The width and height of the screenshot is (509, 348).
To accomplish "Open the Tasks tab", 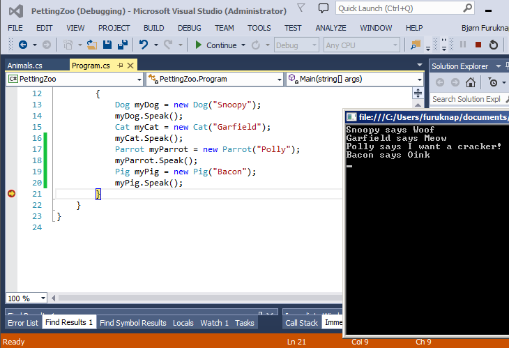I will [x=245, y=323].
